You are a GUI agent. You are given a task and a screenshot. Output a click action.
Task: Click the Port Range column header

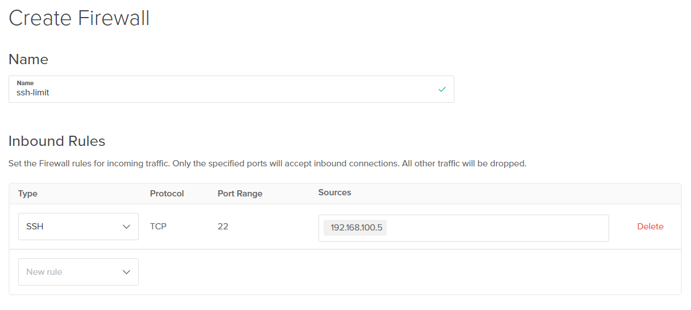click(240, 194)
